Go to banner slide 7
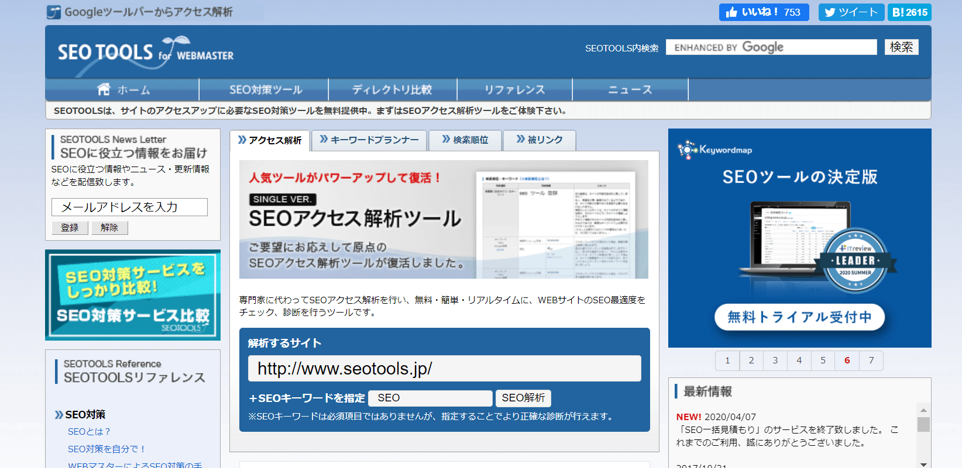This screenshot has width=962, height=468. pyautogui.click(x=871, y=360)
